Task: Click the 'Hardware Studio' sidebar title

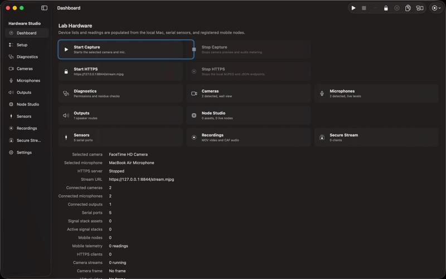Action: (x=25, y=23)
